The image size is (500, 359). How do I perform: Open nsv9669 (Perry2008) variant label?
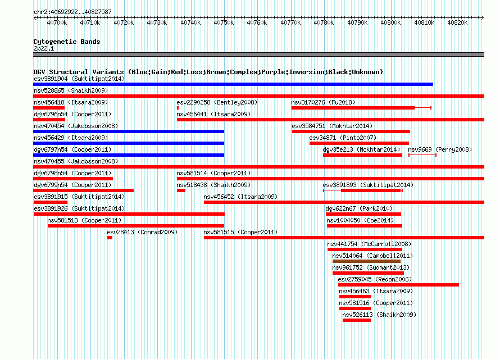[440, 149]
